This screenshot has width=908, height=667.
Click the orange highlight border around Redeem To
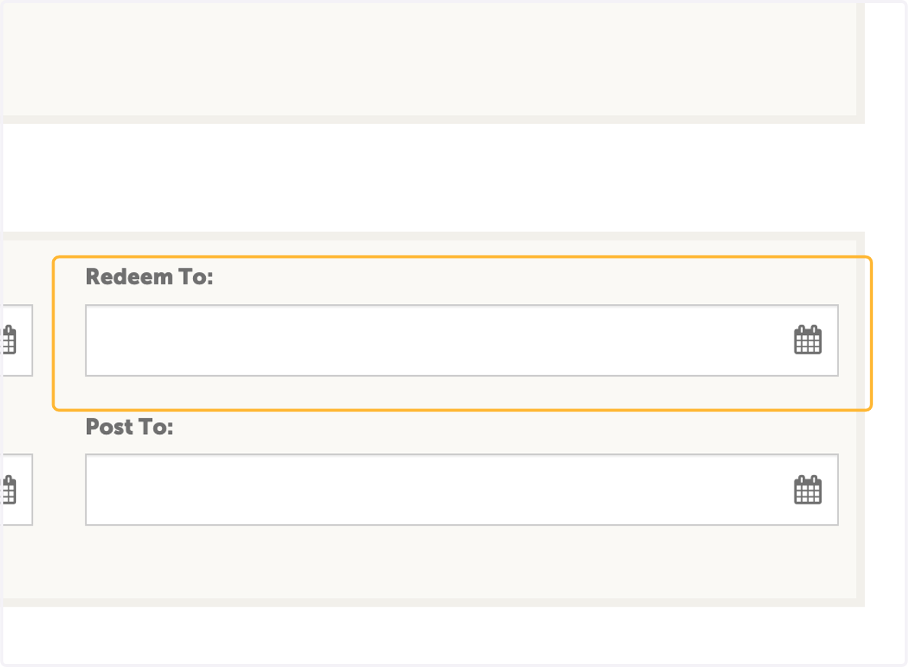462,257
